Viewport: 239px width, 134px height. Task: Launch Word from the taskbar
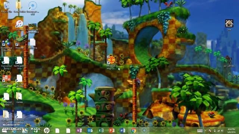[122, 131]
